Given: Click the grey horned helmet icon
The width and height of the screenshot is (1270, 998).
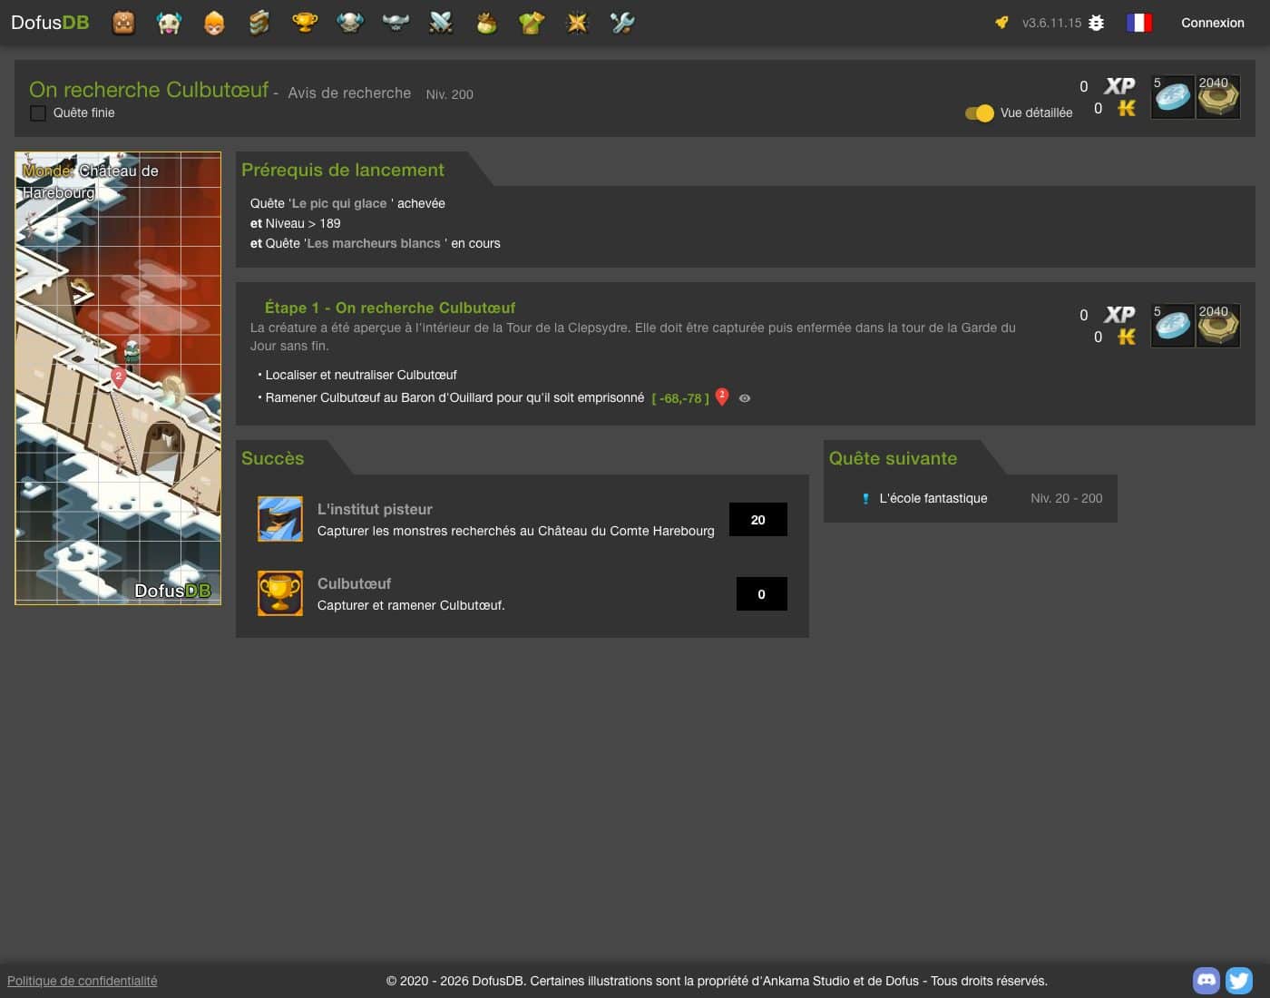Looking at the screenshot, I should (396, 23).
